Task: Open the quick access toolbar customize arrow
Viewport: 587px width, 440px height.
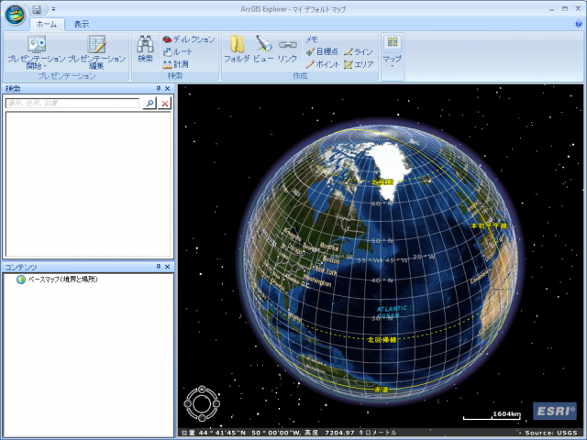Action: click(53, 9)
